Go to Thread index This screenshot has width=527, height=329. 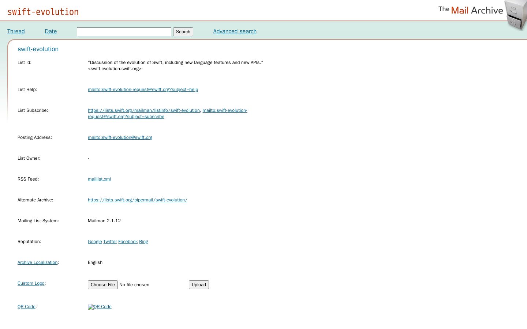point(16,31)
